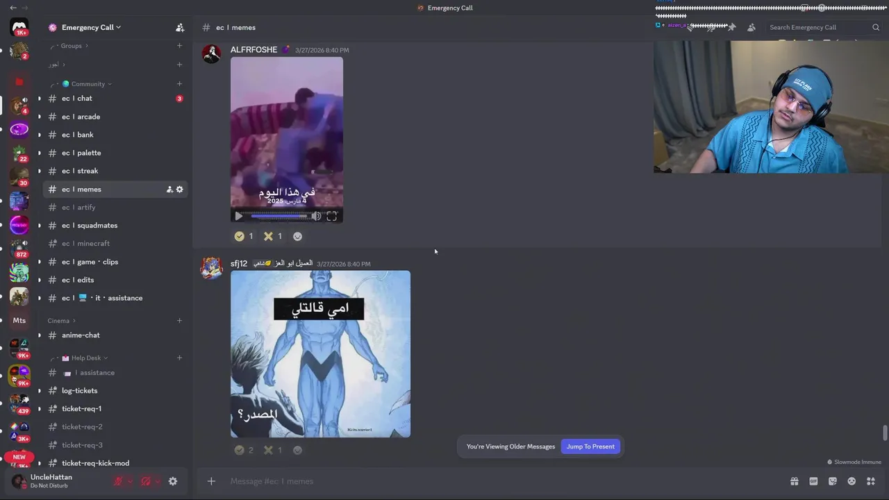Toggle checkmark reaction on sfj12 message
Viewport: 889px width, 500px height.
(x=244, y=450)
